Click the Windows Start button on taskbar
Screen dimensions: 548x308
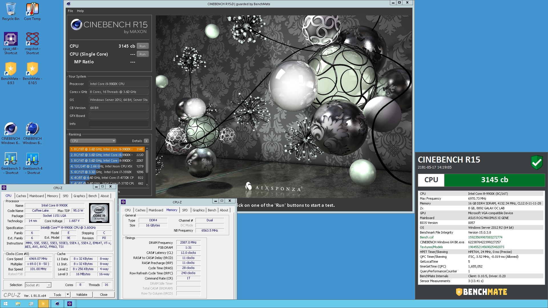(x=5, y=304)
